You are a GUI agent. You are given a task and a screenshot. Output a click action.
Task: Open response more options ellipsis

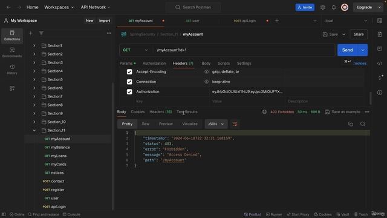[x=367, y=111]
